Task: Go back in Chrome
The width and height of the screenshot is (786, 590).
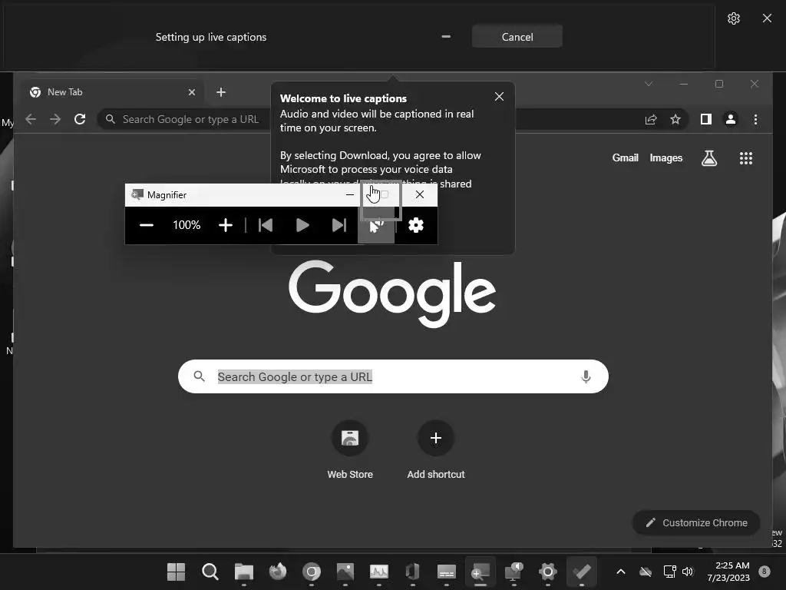Action: click(31, 119)
